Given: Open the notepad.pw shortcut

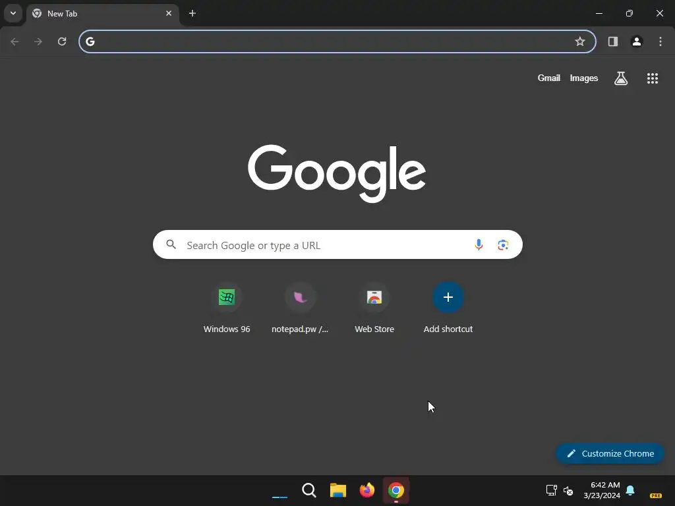Looking at the screenshot, I should click(301, 308).
